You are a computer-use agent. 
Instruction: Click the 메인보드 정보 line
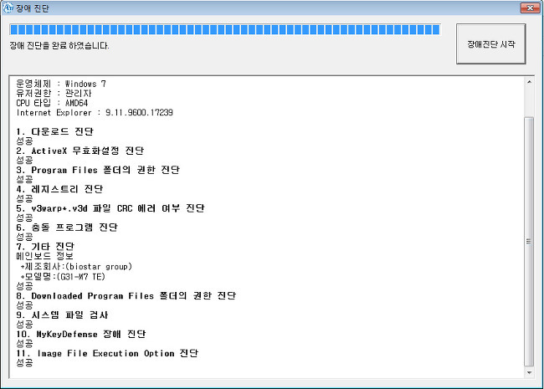pyautogui.click(x=44, y=256)
